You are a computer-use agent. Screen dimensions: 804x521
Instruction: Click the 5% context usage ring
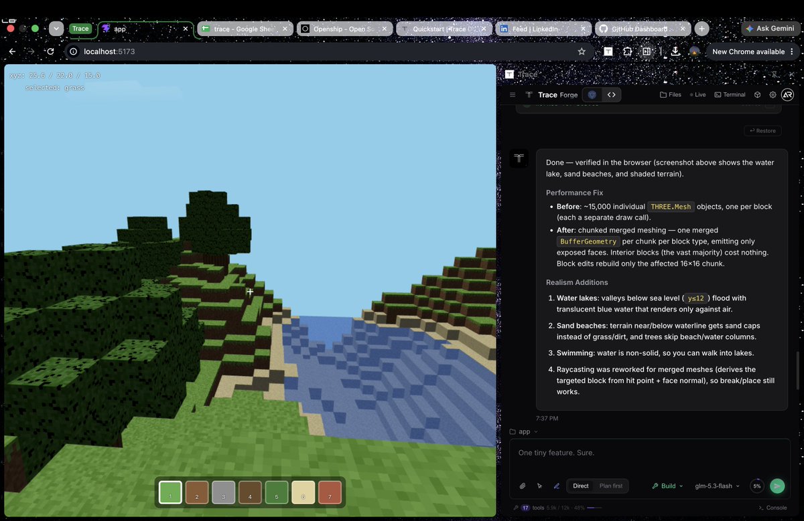click(x=757, y=486)
